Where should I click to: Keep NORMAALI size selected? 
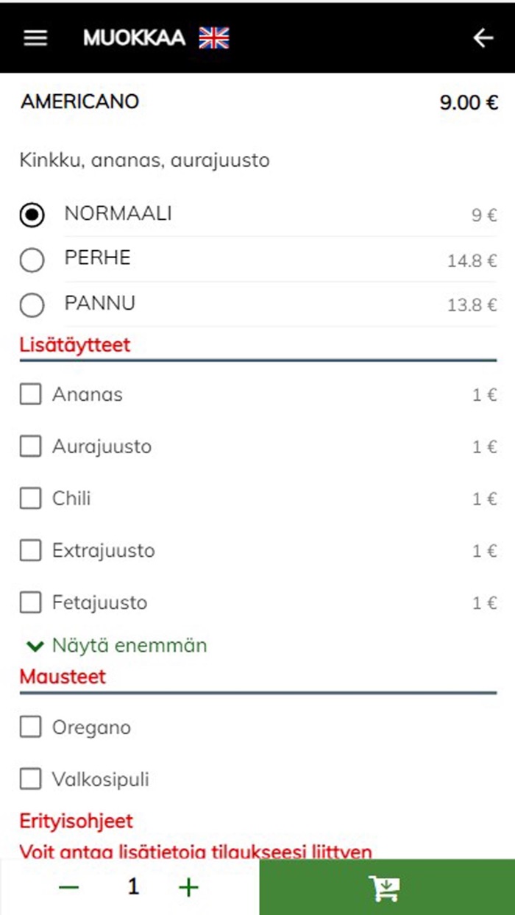coord(32,214)
